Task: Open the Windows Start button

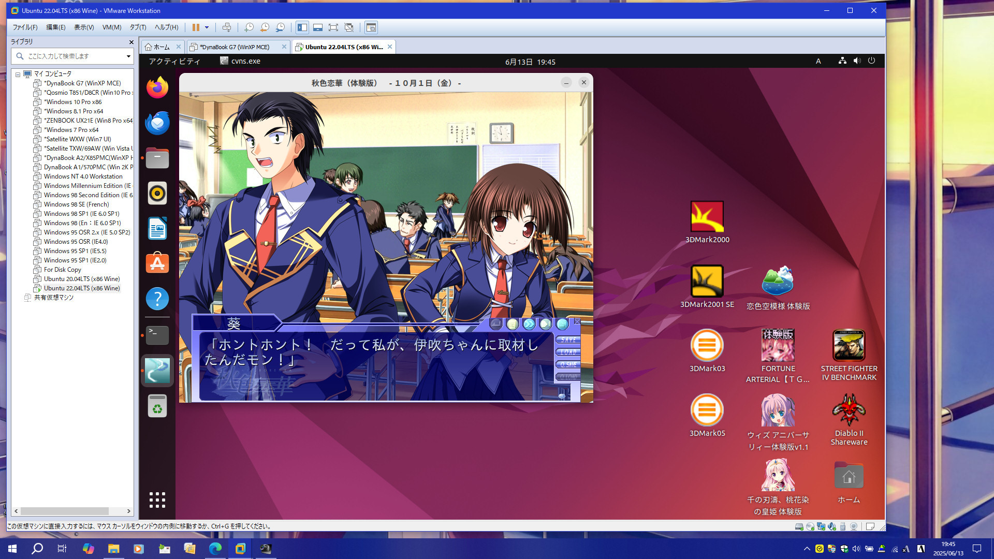Action: pos(12,549)
